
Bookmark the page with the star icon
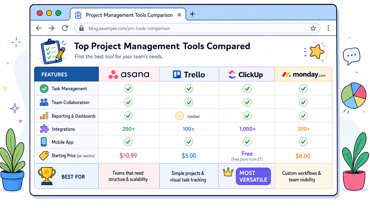click(x=313, y=28)
